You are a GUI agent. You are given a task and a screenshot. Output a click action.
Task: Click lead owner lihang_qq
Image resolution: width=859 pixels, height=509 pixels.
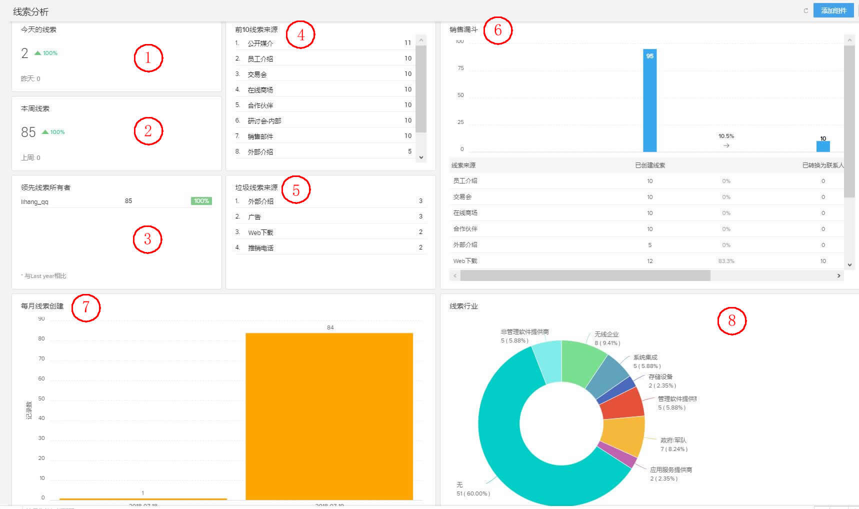pyautogui.click(x=34, y=202)
